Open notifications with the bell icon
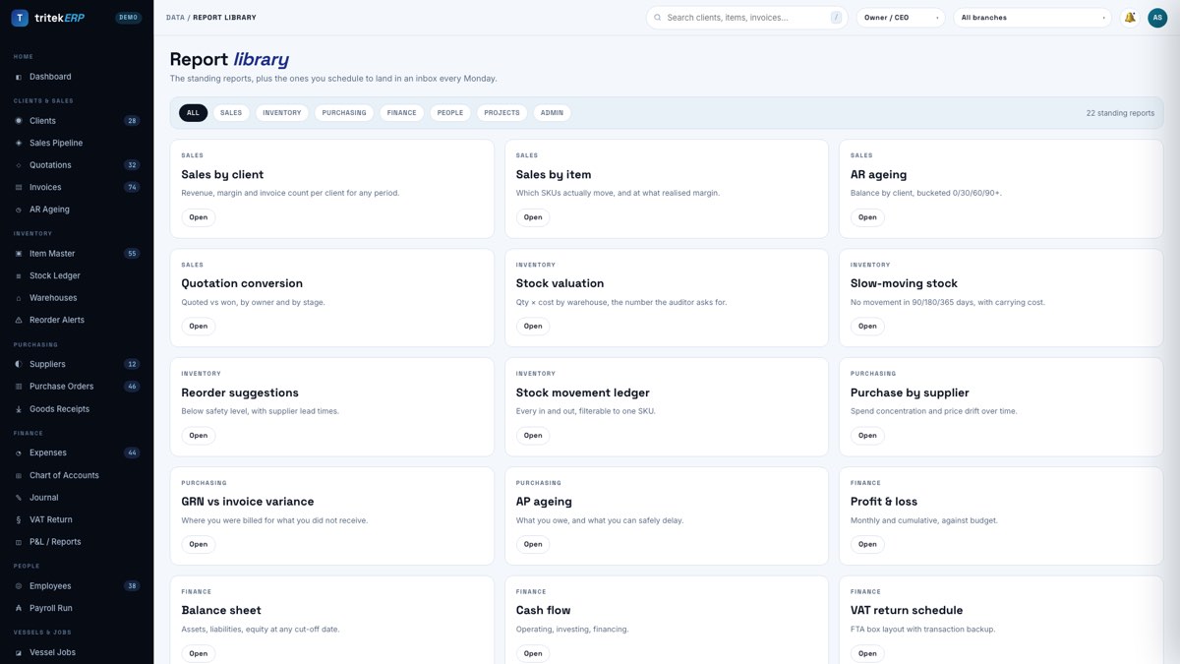Screen dimensions: 1180x664 pyautogui.click(x=1130, y=18)
